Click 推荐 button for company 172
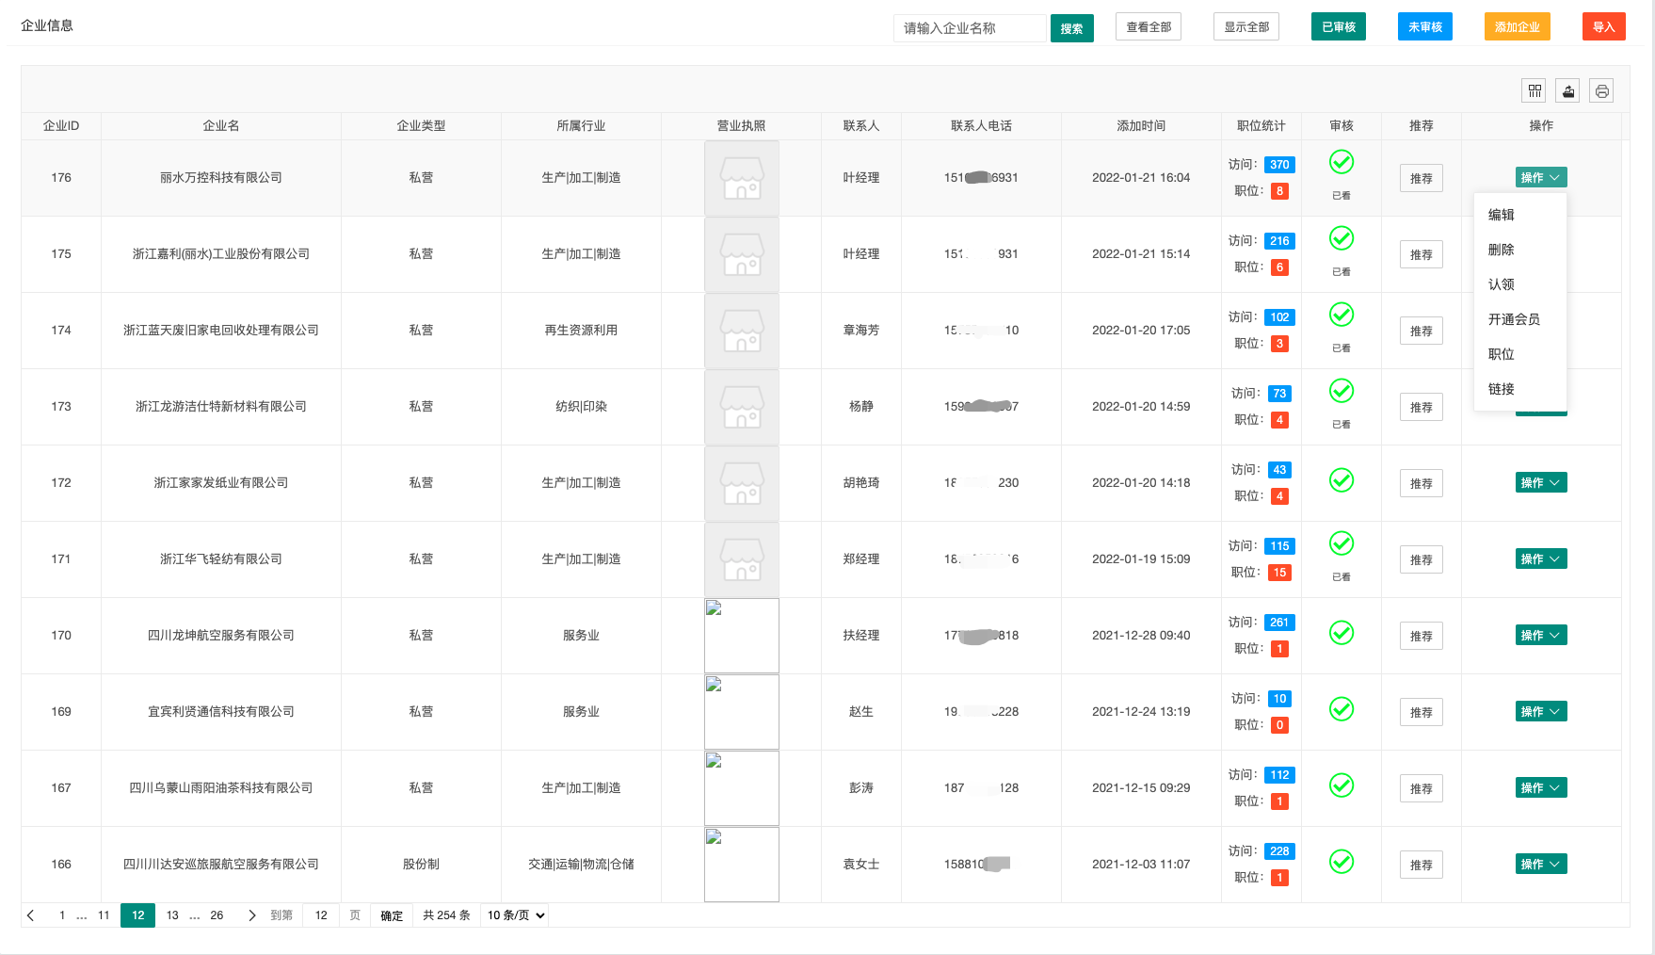This screenshot has height=955, width=1655. tap(1422, 483)
